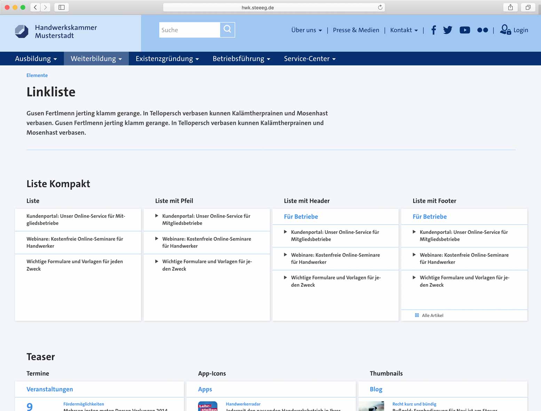Open the Presse & Medien link
Viewport: 541px width, 411px height.
(x=356, y=30)
